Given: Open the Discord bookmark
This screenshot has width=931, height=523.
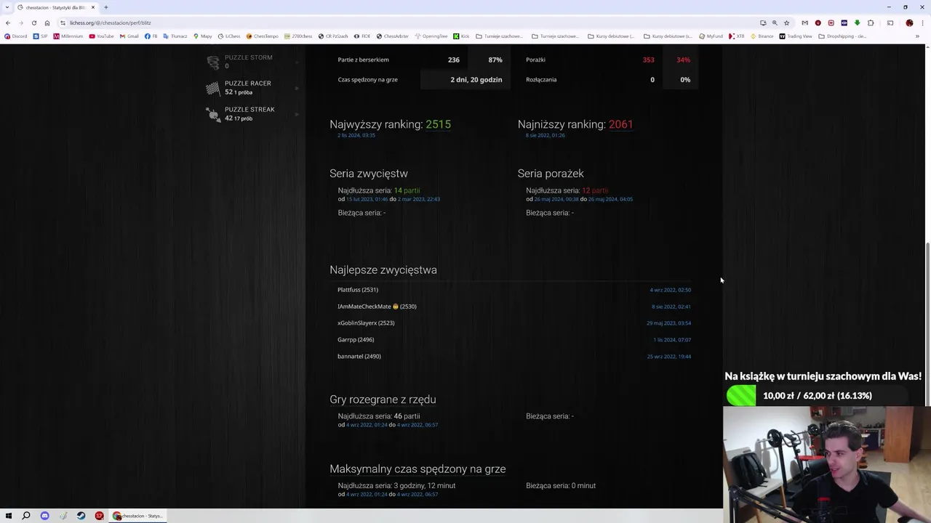Looking at the screenshot, I should pos(15,36).
